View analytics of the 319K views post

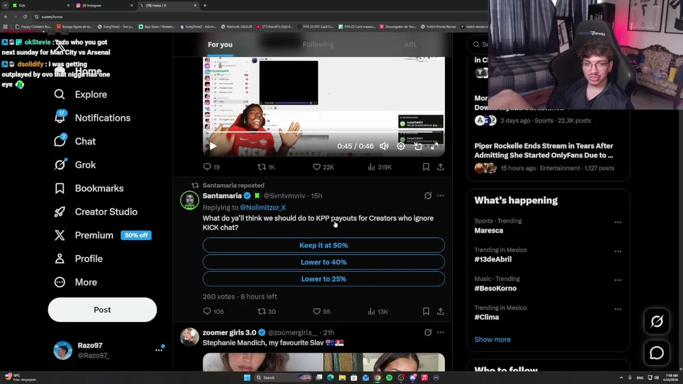click(x=380, y=167)
